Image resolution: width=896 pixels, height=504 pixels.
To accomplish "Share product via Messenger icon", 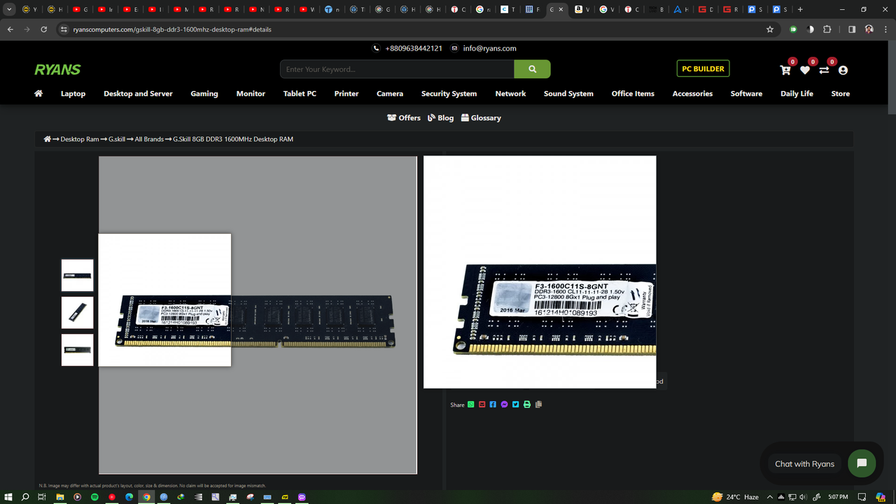I will pos(505,405).
